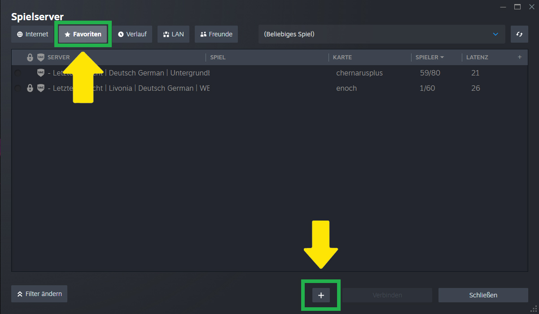Click the Verbinden connect button

pyautogui.click(x=387, y=295)
